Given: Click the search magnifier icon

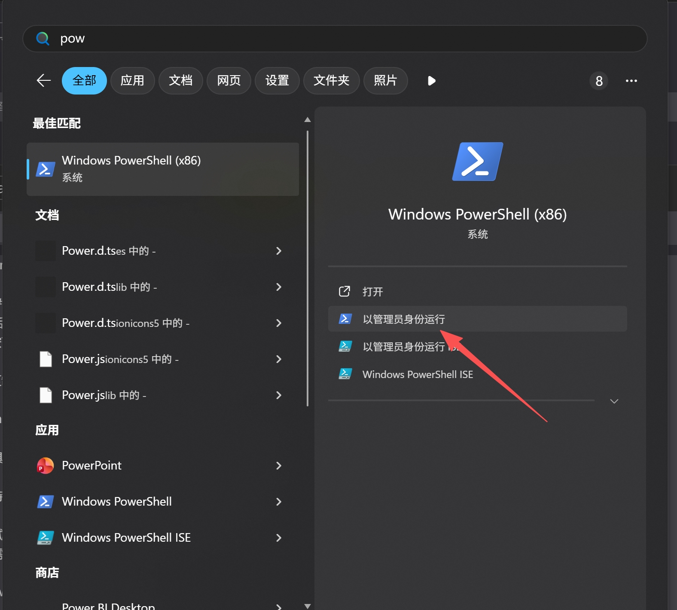Looking at the screenshot, I should tap(43, 39).
